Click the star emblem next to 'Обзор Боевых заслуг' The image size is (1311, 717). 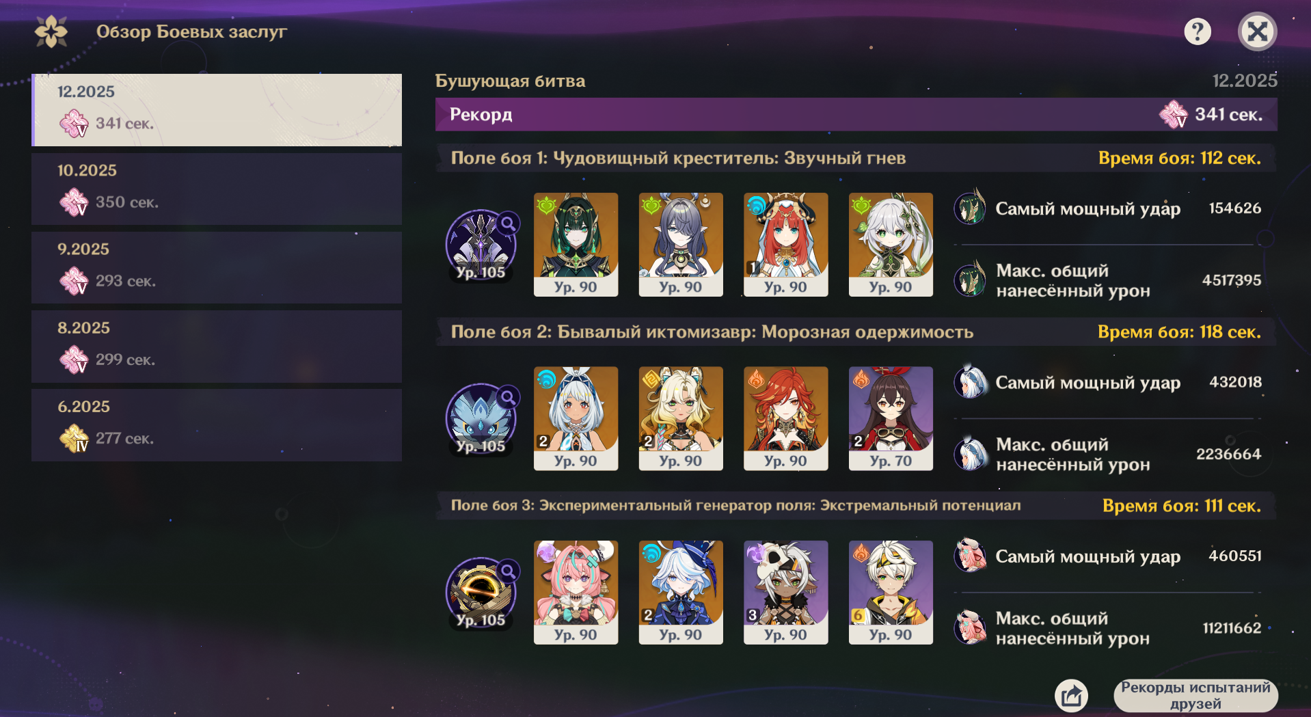tap(51, 31)
